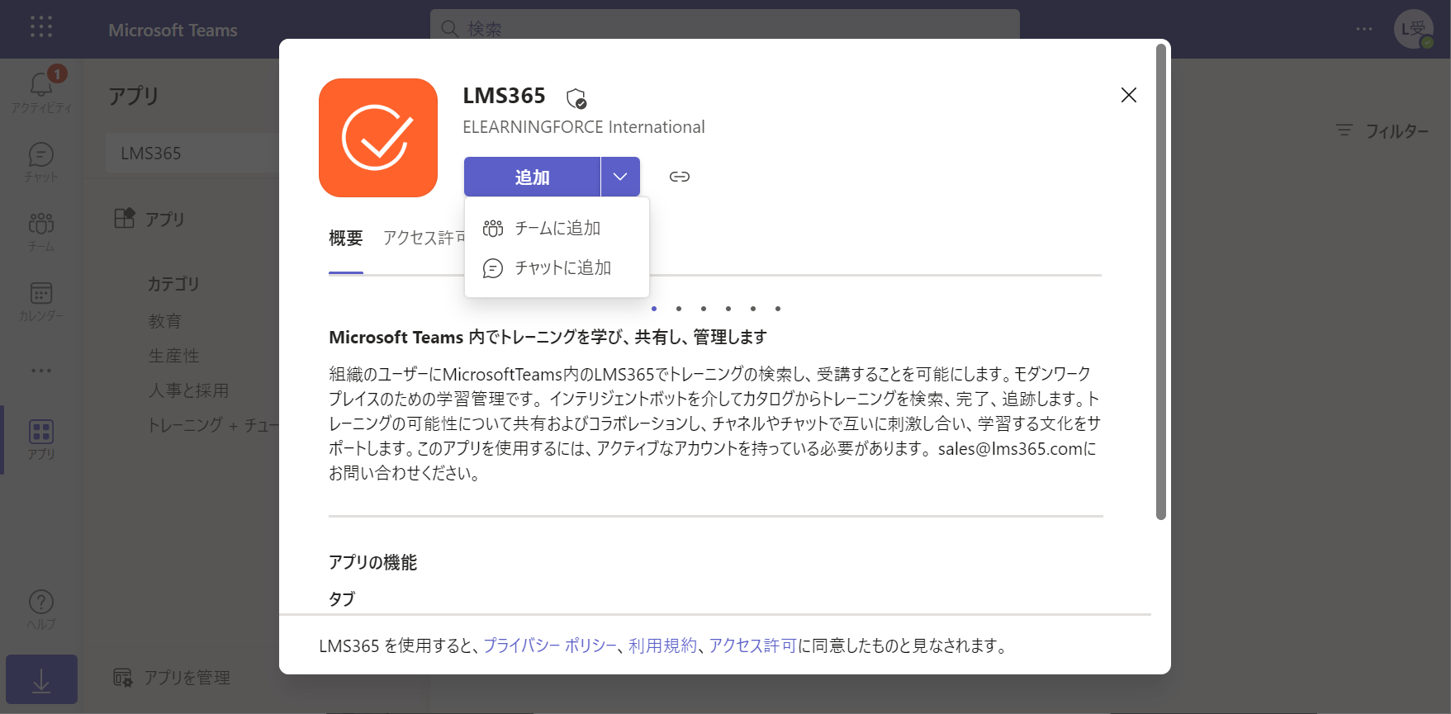Select the sixth carousel dot

click(x=778, y=309)
